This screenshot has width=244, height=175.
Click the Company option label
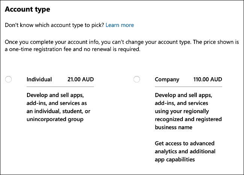[x=167, y=79]
